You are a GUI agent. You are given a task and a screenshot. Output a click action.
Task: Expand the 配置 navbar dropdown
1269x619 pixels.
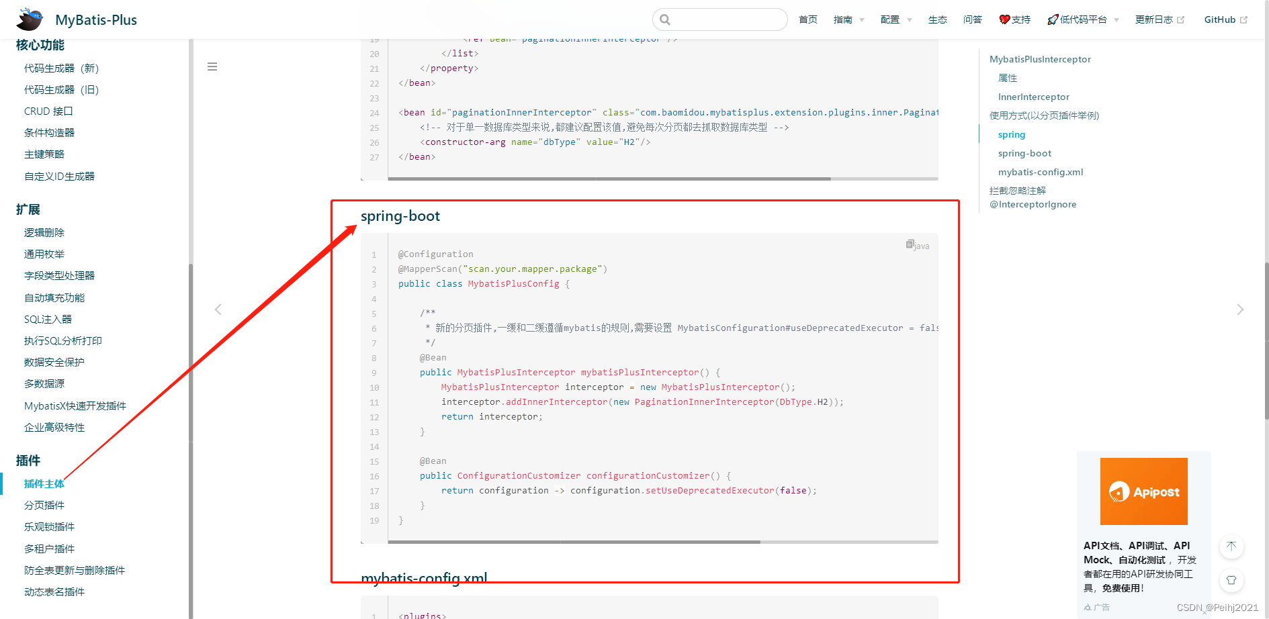coord(896,19)
